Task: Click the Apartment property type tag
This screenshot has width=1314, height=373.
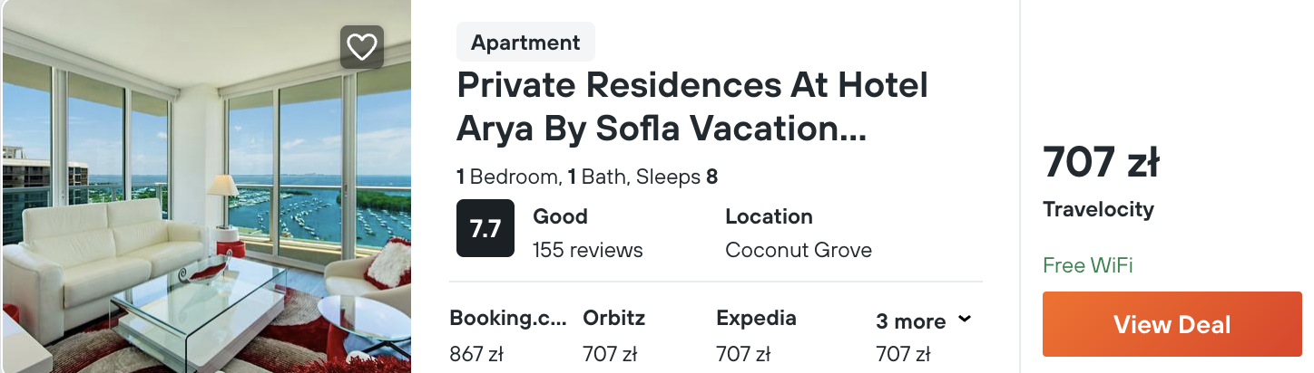Action: (525, 43)
